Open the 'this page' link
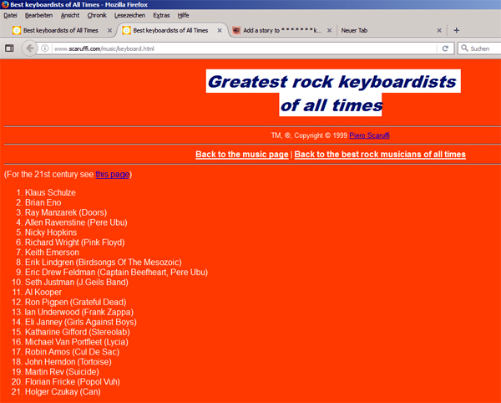The height and width of the screenshot is (403, 501). [112, 174]
